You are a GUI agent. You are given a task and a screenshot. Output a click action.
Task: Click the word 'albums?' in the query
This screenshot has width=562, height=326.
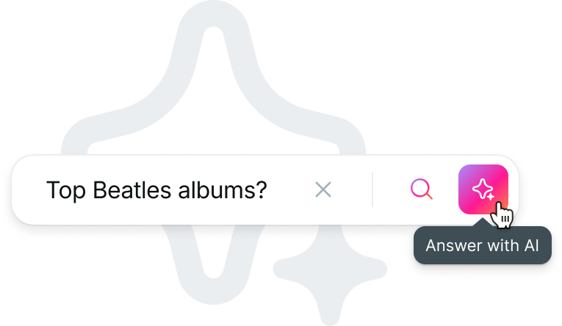click(x=223, y=190)
